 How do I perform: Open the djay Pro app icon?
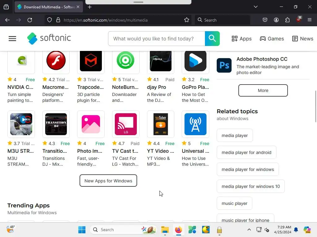[x=161, y=61]
